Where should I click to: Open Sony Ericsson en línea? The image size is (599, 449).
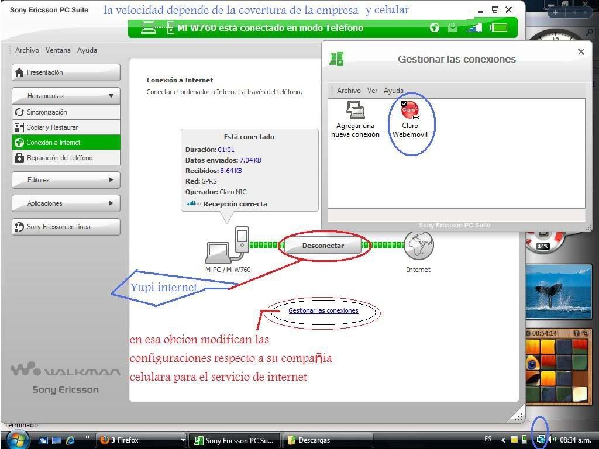click(x=66, y=227)
